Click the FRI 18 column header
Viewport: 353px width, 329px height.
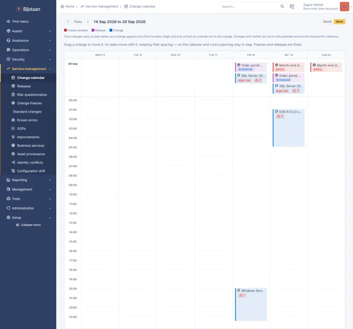(251, 55)
